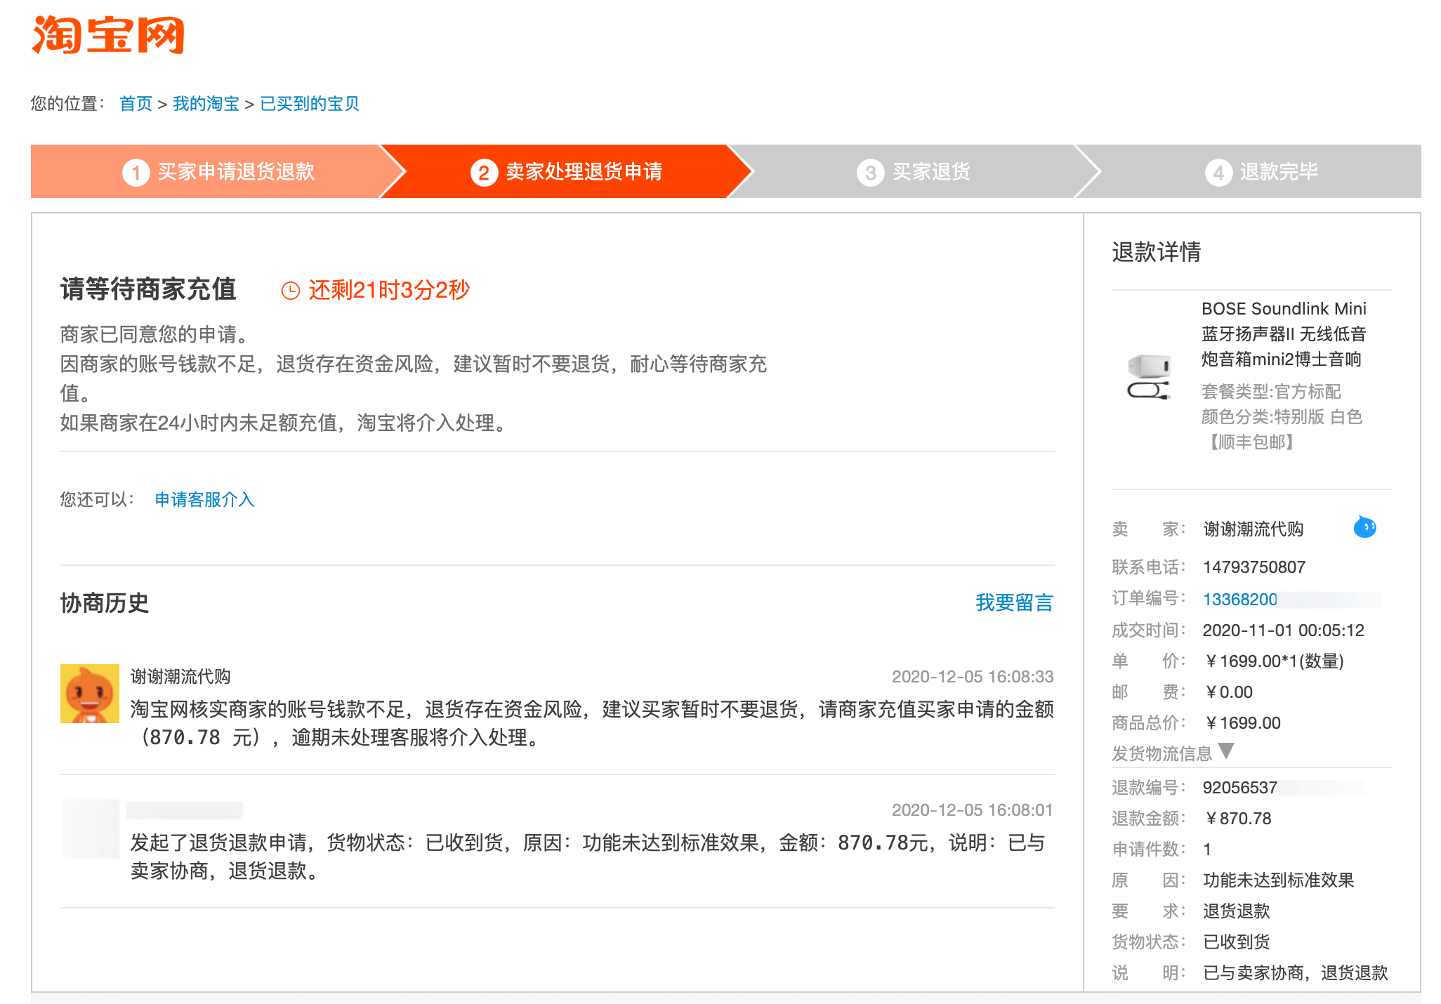
Task: Click the step 4 number circle
Action: pyautogui.click(x=1218, y=172)
